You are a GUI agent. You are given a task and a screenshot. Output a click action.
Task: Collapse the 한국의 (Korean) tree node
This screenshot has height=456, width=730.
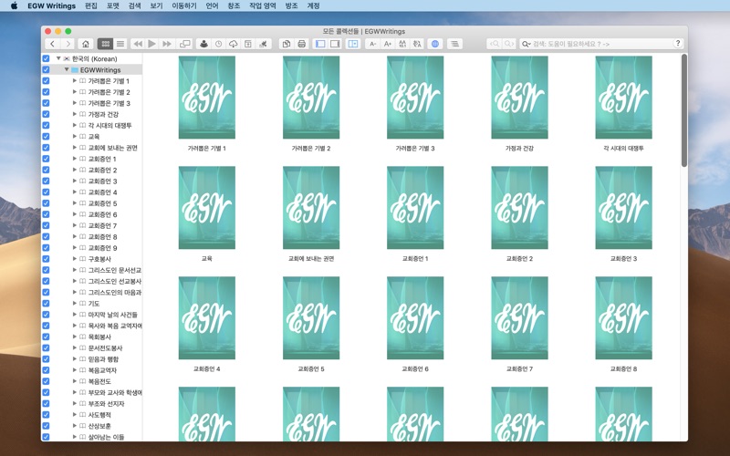coord(58,58)
